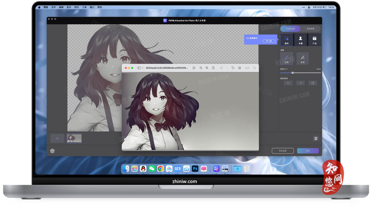
Task: Zoom in in the Preview window
Action: click(x=207, y=68)
